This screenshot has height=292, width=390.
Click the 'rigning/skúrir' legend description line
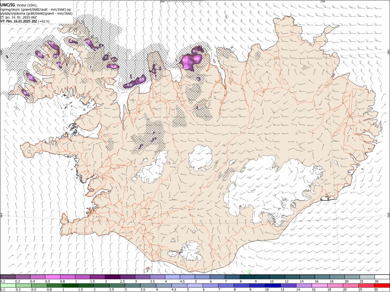tap(35, 9)
